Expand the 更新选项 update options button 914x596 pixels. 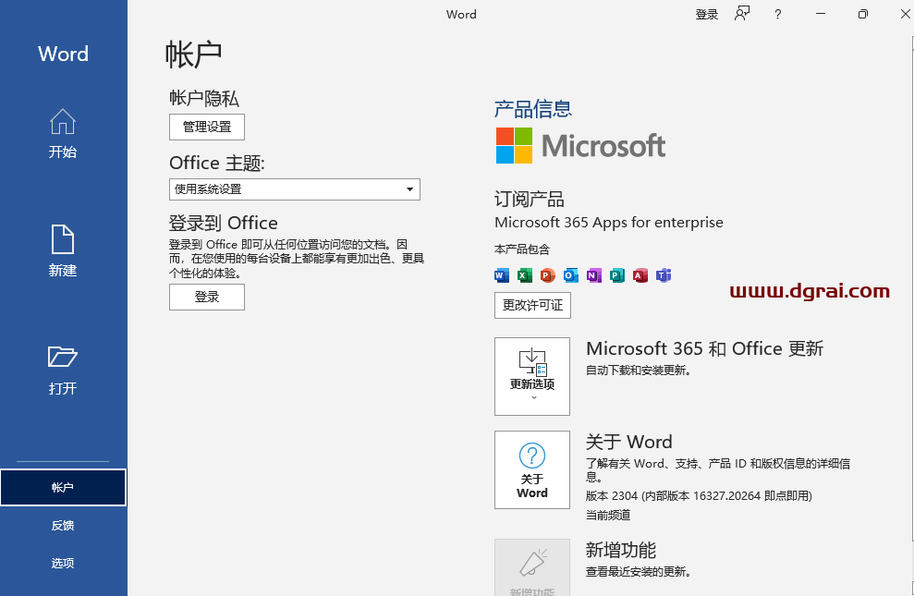(x=532, y=376)
